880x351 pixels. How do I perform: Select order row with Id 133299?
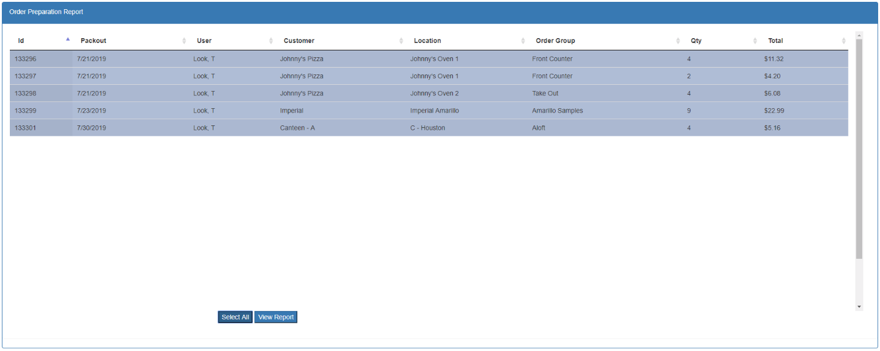[429, 111]
